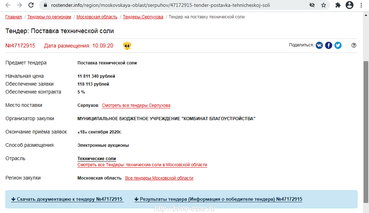Image resolution: width=369 pixels, height=213 pixels.
Task: Go back to the previous page
Action: [x=8, y=5]
